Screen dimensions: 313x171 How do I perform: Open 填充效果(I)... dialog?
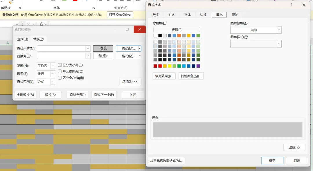point(164,76)
